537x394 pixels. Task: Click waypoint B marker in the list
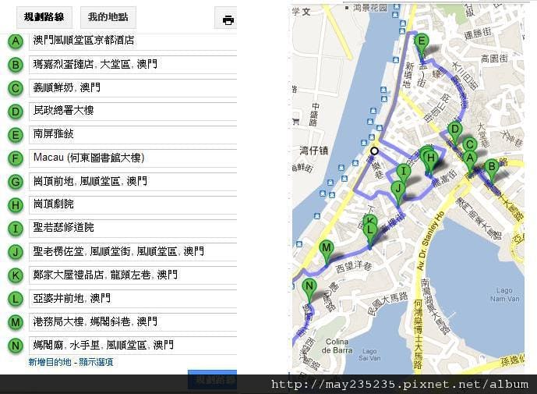(x=16, y=65)
